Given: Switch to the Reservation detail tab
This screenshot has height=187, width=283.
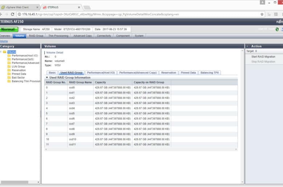Looking at the screenshot, I should tap(169, 73).
